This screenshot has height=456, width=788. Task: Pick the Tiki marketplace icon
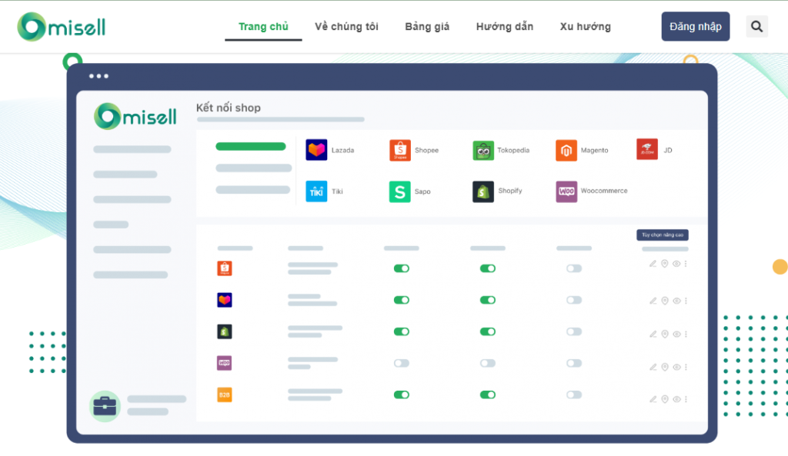point(316,191)
